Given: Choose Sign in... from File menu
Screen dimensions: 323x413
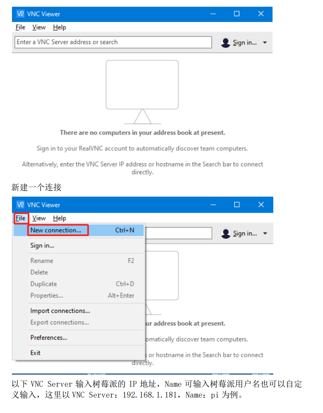Looking at the screenshot, I should click(79, 246).
